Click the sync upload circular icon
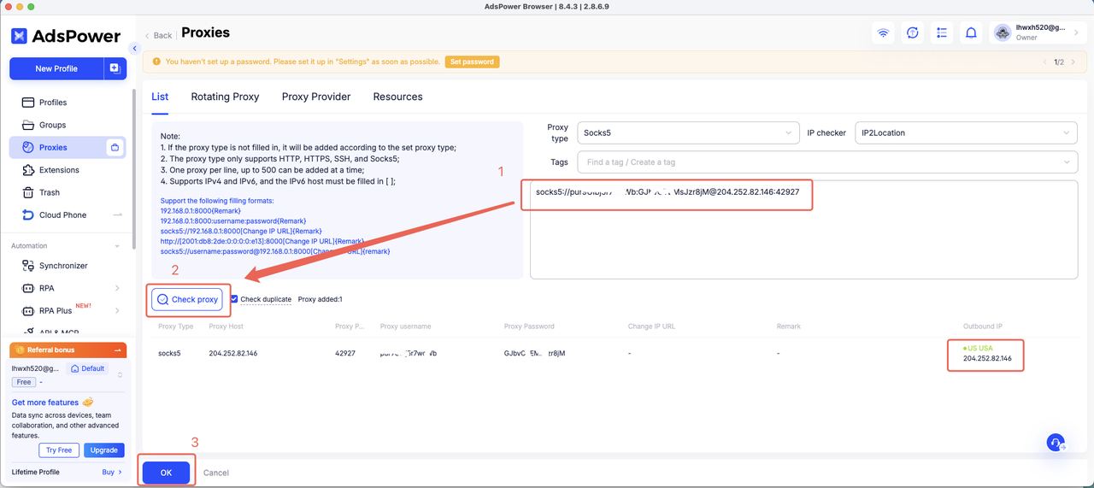This screenshot has height=488, width=1094. 913,33
